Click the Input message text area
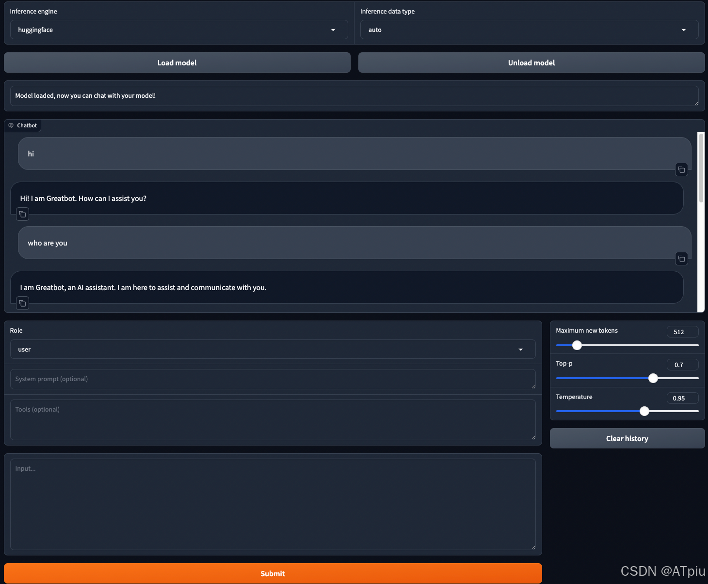Screen dimensions: 708x584 [x=273, y=504]
